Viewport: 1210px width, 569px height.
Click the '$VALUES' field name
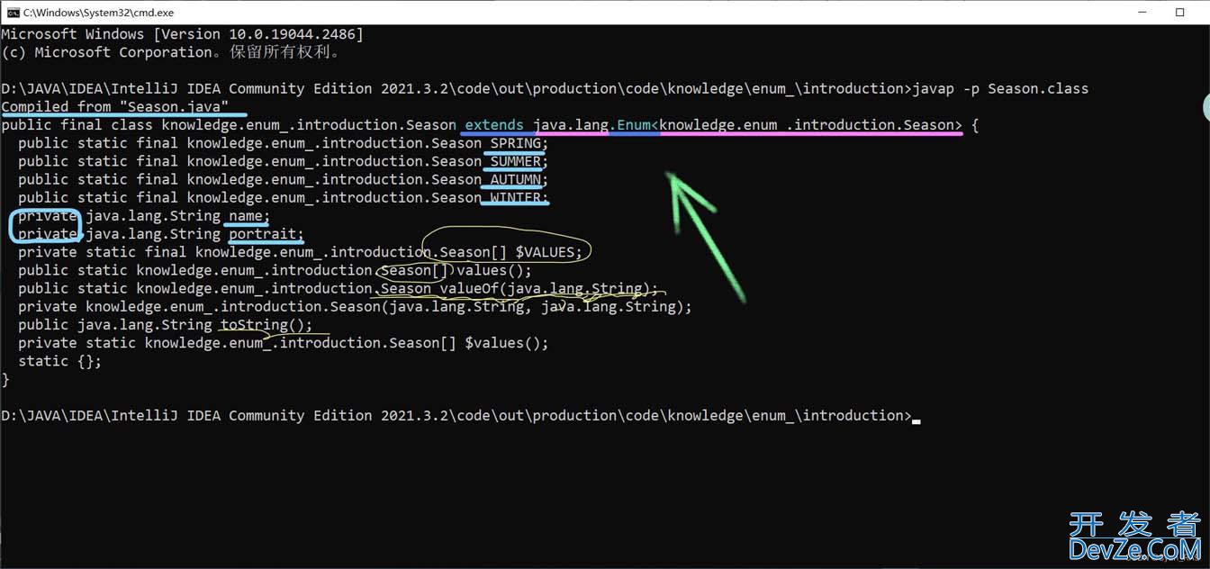click(546, 252)
